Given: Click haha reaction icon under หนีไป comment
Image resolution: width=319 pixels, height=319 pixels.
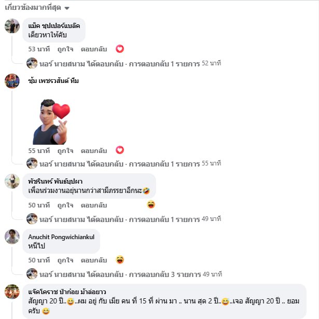Looking at the screenshot, I should (x=120, y=260).
